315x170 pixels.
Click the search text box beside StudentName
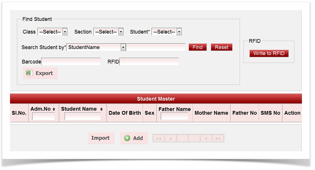[x=156, y=47]
